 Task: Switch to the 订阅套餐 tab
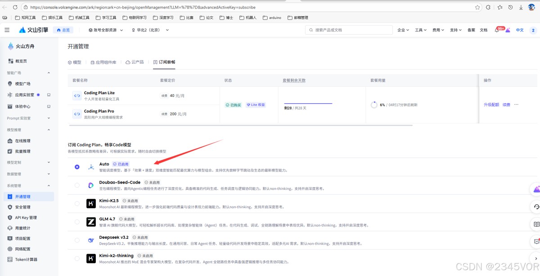point(164,62)
